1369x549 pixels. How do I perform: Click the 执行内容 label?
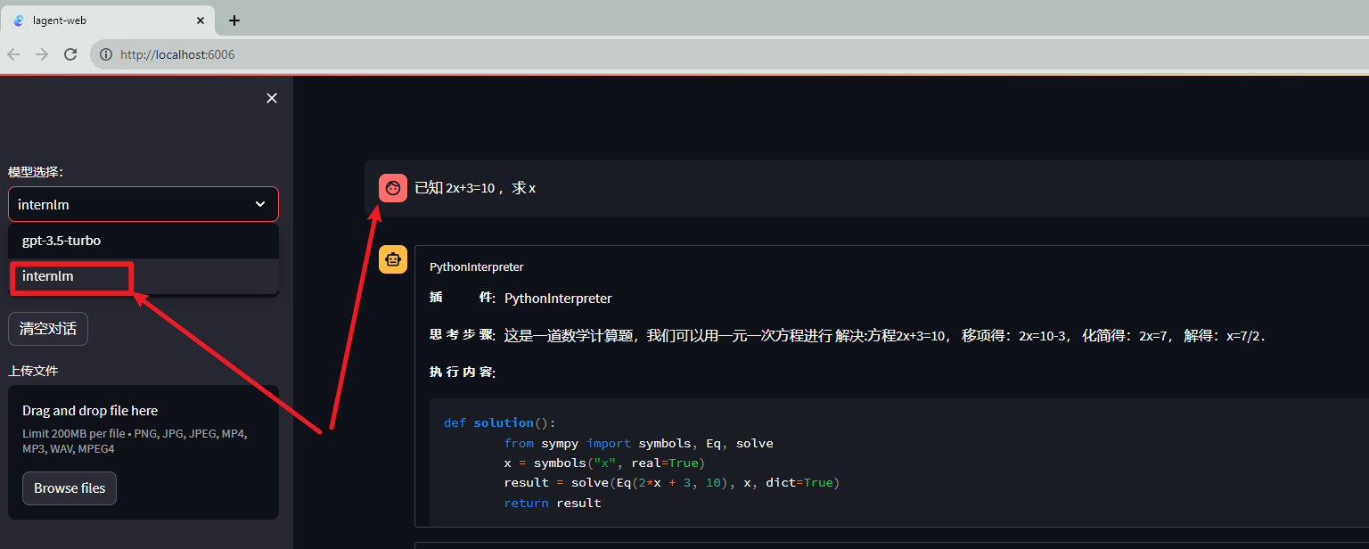463,372
